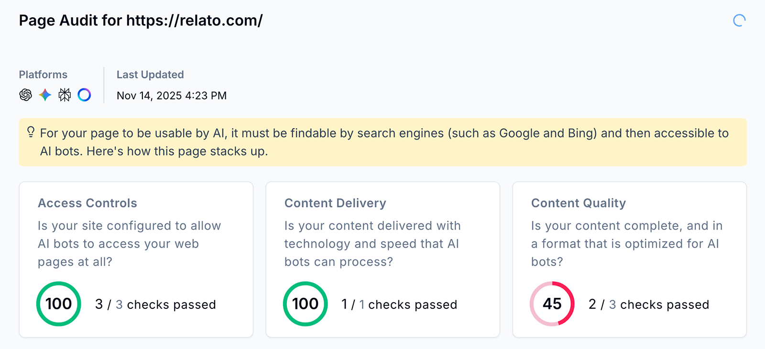This screenshot has width=765, height=349.
Task: Click the Gemini sparkle platform icon
Action: tap(45, 95)
